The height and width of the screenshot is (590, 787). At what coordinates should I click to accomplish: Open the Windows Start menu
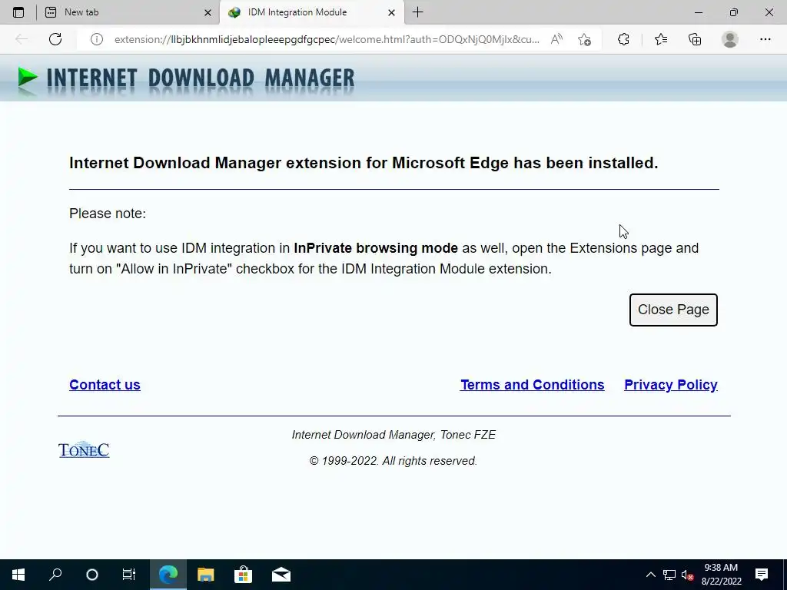tap(18, 575)
